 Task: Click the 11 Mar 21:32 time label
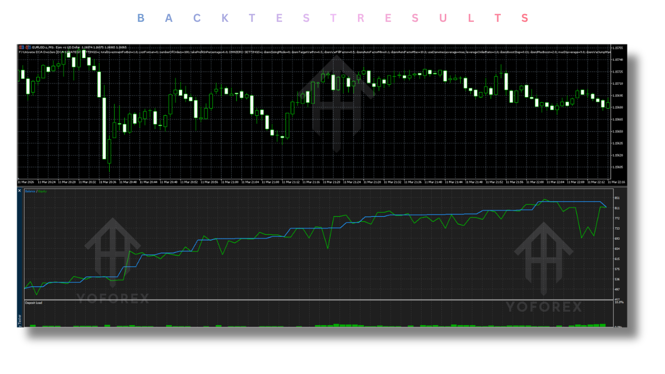coord(393,182)
